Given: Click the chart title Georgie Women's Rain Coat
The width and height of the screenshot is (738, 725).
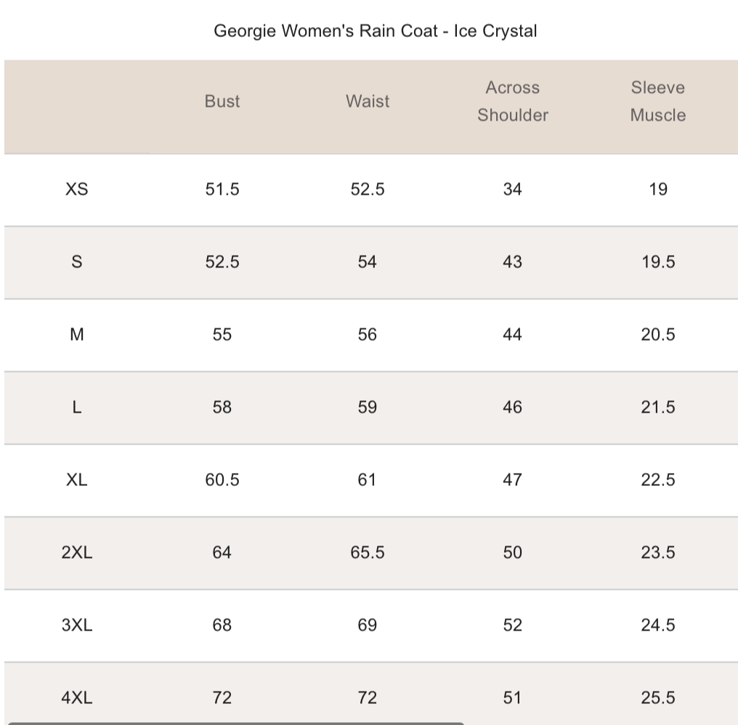Looking at the screenshot, I should click(375, 31).
